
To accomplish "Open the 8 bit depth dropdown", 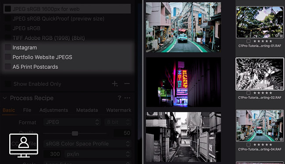I will 118,122.
